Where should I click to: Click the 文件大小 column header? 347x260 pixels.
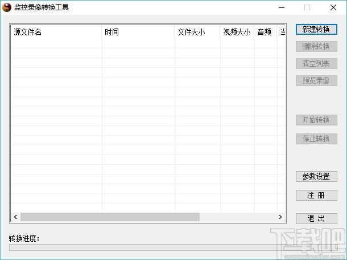click(197, 32)
